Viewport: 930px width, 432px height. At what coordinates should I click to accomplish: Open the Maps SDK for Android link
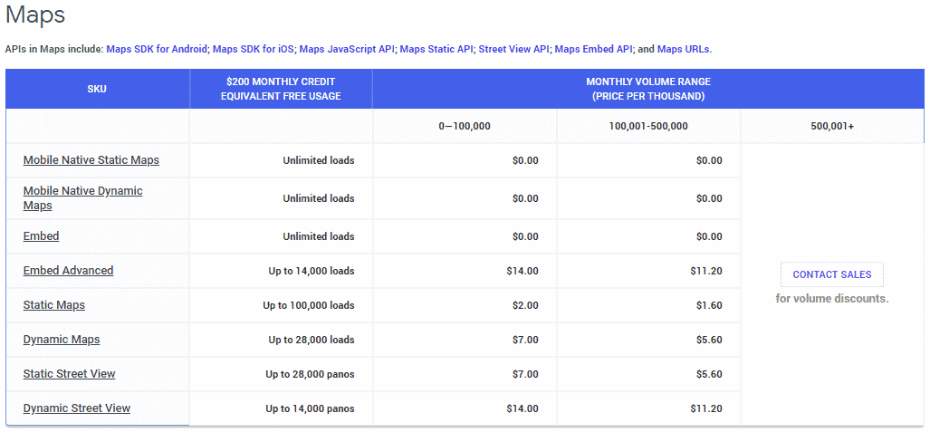click(x=157, y=49)
